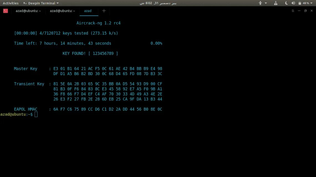Click the Transient Key row starting 81 5E
Screen dimensions: 316x177
(x=108, y=84)
